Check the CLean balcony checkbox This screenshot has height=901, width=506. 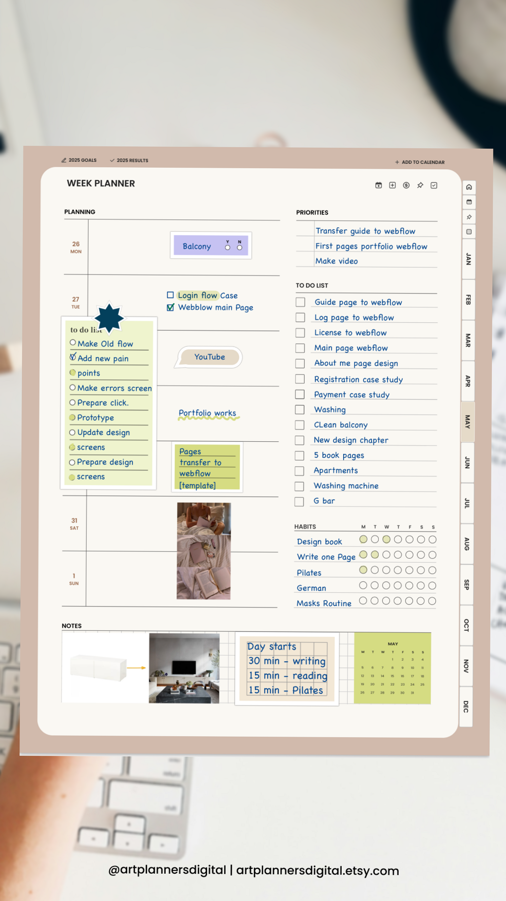point(300,425)
